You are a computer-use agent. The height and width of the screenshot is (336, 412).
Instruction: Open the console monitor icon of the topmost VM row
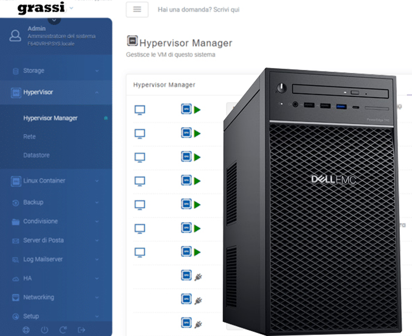(x=140, y=110)
